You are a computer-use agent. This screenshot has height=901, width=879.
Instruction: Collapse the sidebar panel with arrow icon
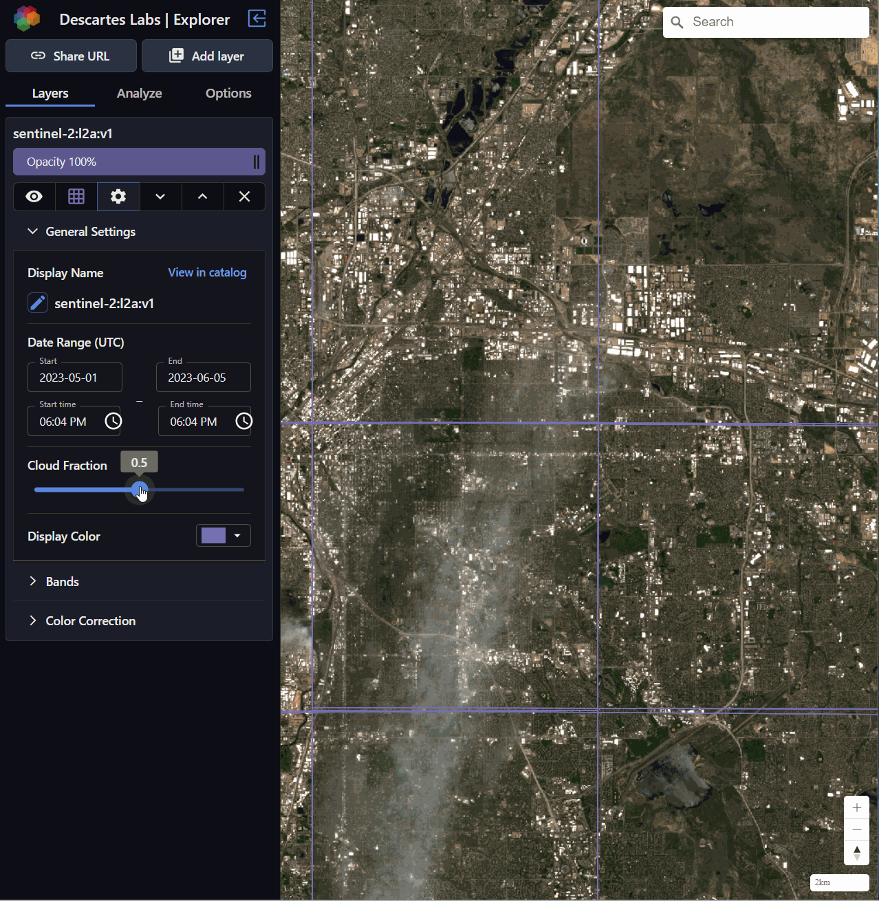coord(257,19)
